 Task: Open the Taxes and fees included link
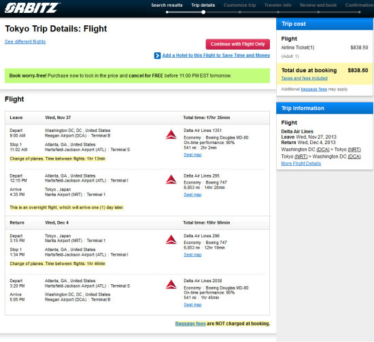(305, 78)
